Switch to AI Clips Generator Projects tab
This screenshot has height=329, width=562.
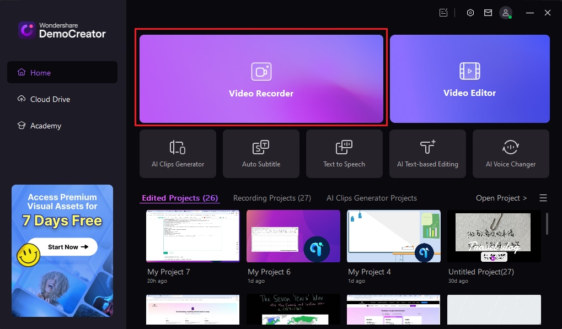(x=372, y=198)
